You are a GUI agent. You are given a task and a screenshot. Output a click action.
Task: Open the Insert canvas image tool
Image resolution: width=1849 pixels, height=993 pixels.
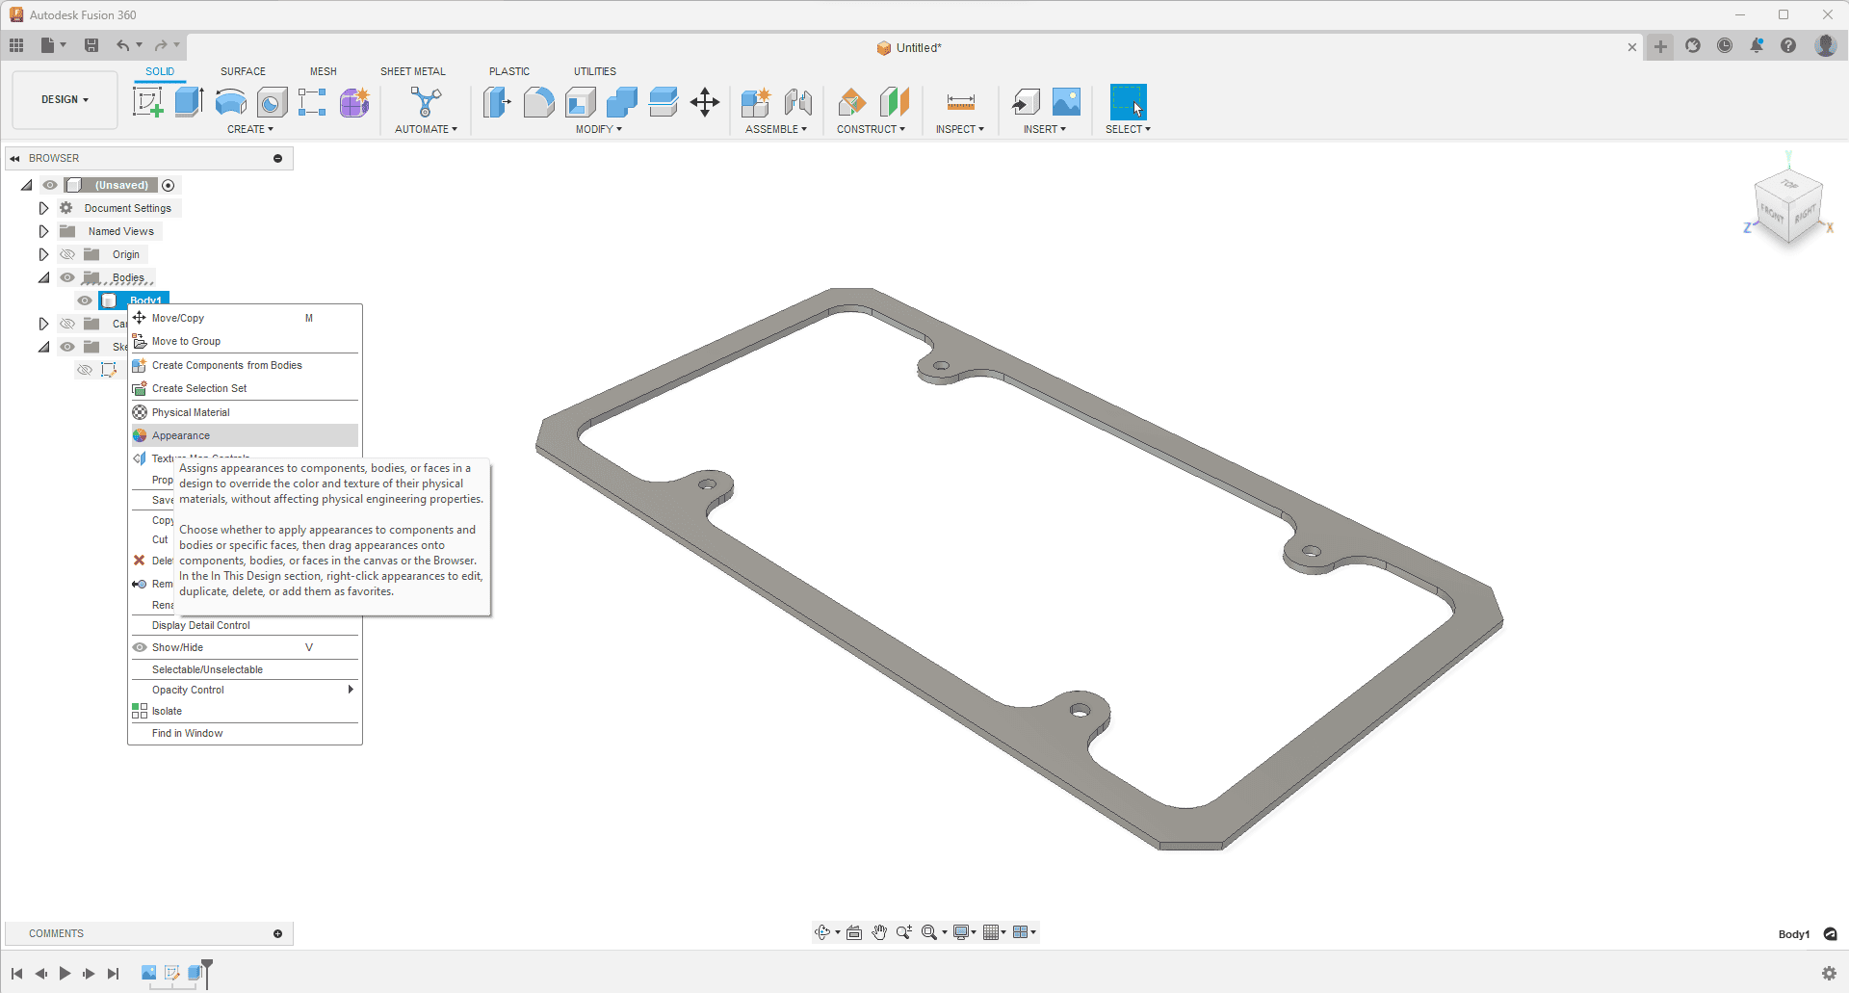pyautogui.click(x=1067, y=102)
